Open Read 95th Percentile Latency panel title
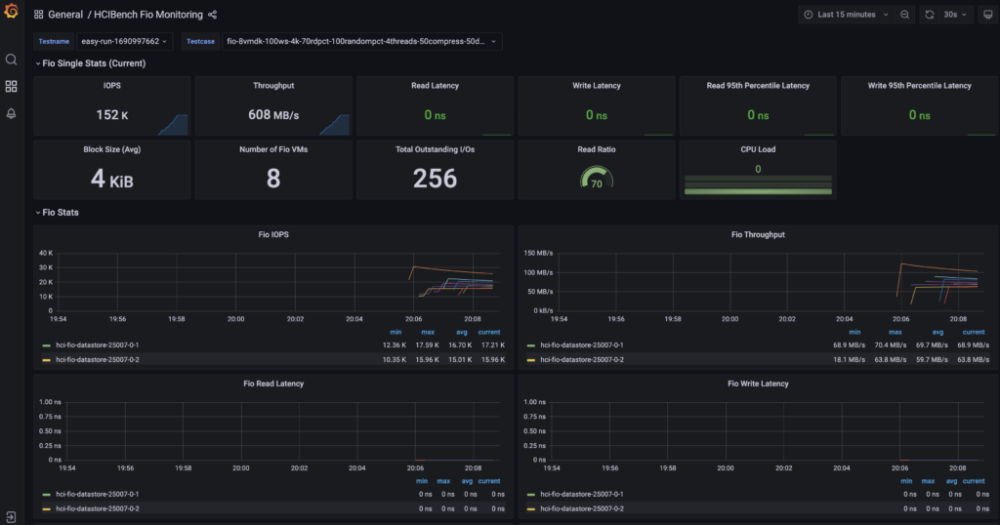The width and height of the screenshot is (1000, 525). (x=758, y=85)
